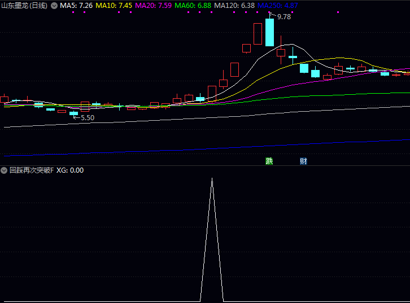Image resolution: width=410 pixels, height=303 pixels.
Task: Click the 5.50 low price label
Action: (x=87, y=118)
